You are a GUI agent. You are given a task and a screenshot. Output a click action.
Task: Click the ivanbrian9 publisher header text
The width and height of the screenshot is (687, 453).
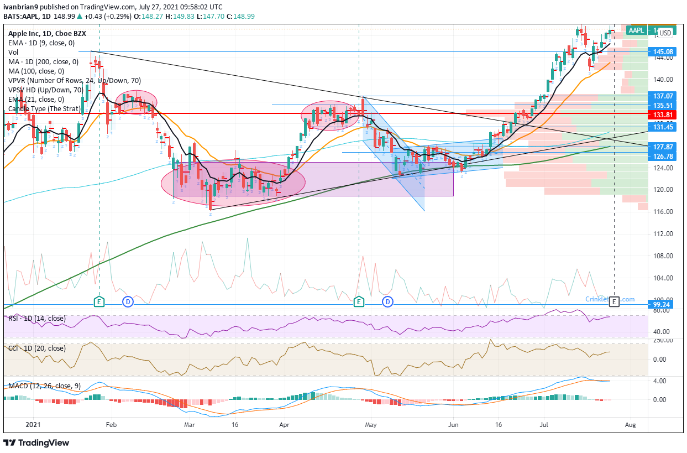point(113,7)
